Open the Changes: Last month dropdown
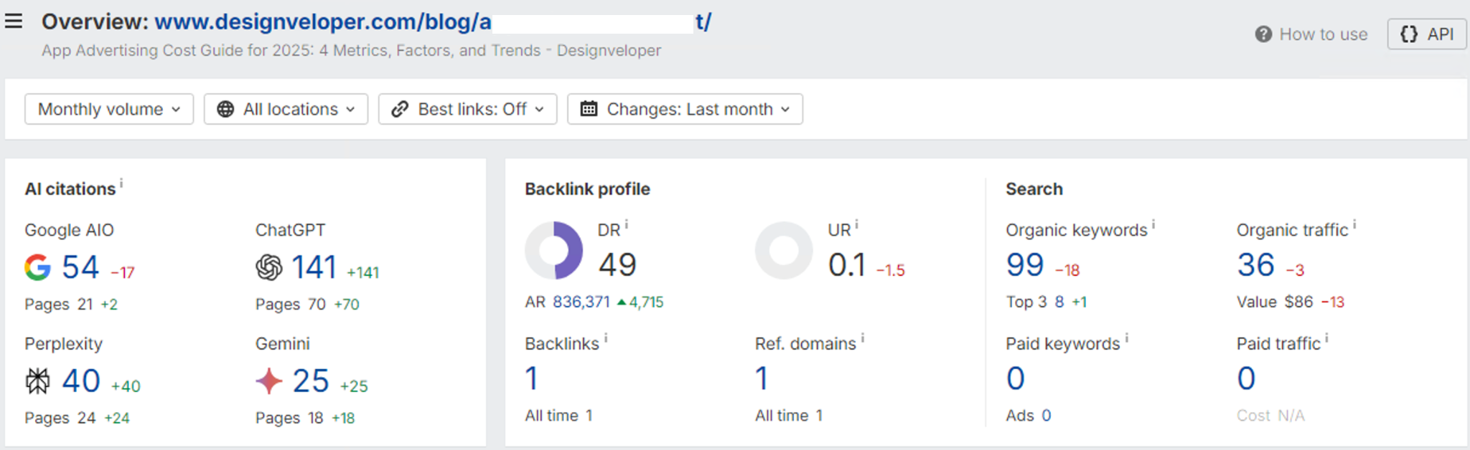This screenshot has height=450, width=1470. [x=685, y=109]
